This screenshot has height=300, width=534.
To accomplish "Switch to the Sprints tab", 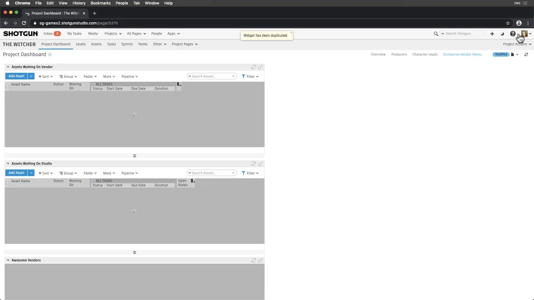I will (x=127, y=44).
